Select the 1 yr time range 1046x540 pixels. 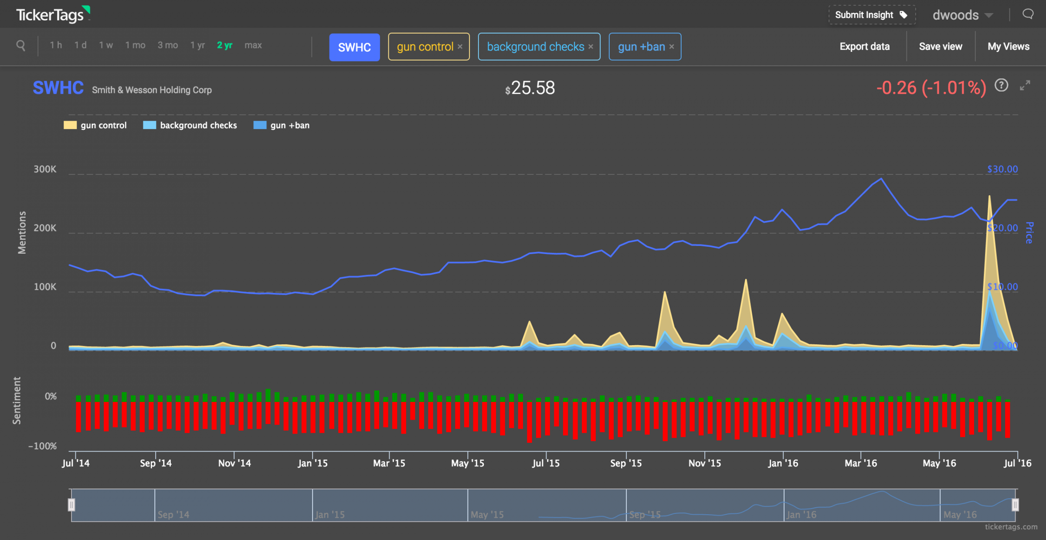coord(197,45)
